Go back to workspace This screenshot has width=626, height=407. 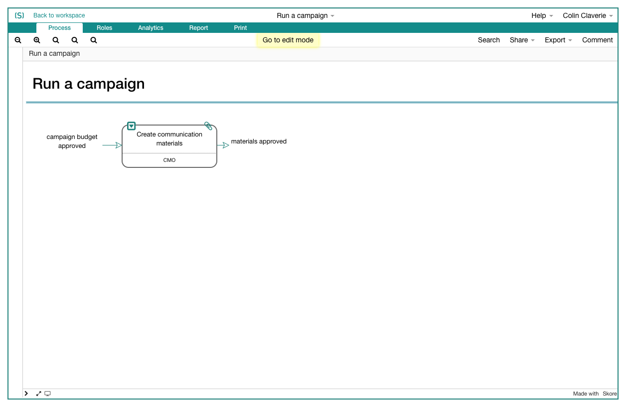coord(59,15)
